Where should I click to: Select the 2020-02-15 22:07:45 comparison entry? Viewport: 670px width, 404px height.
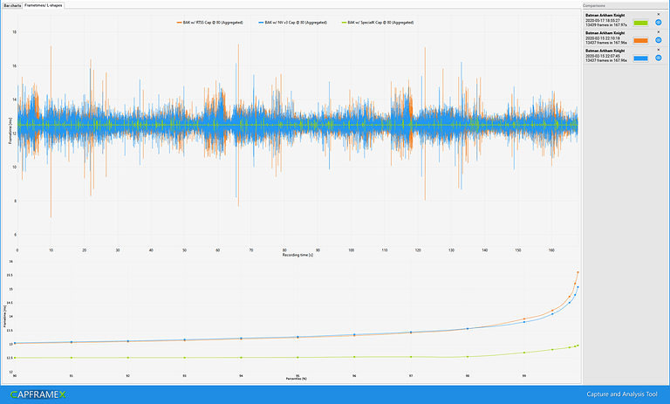tap(606, 56)
